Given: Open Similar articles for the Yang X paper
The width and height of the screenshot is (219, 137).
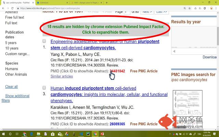Looking at the screenshot, I should 62,76.
